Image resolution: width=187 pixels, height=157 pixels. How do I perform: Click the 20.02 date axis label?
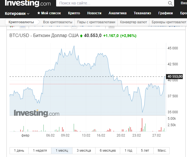[121, 135]
